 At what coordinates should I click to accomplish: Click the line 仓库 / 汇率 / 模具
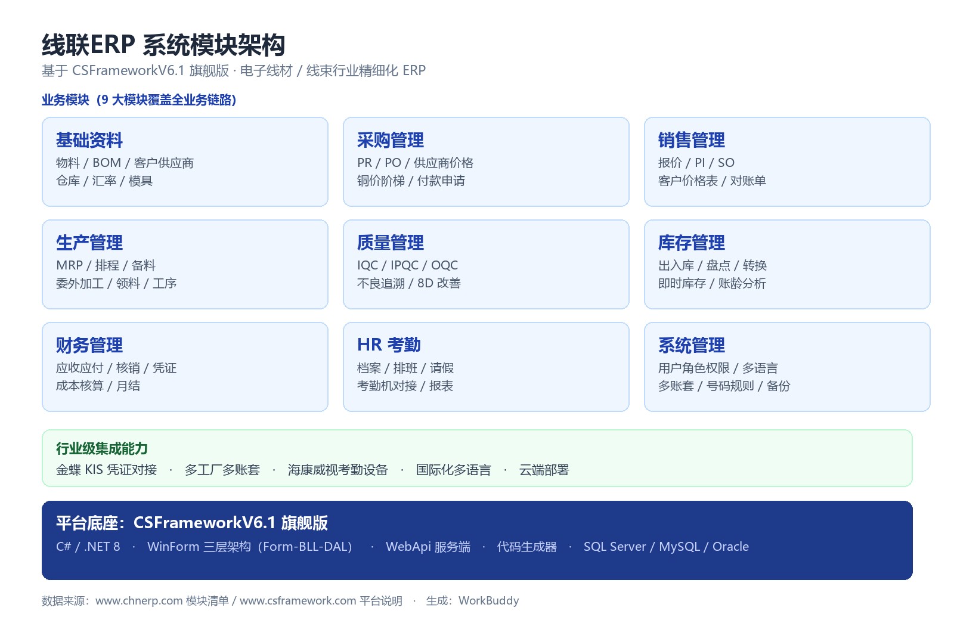pos(104,181)
